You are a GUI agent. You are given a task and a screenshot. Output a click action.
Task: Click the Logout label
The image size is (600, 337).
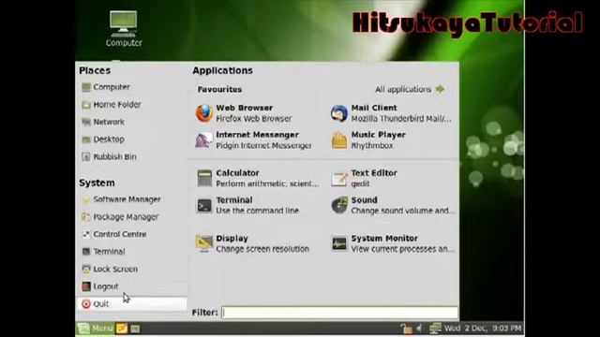pyautogui.click(x=106, y=286)
